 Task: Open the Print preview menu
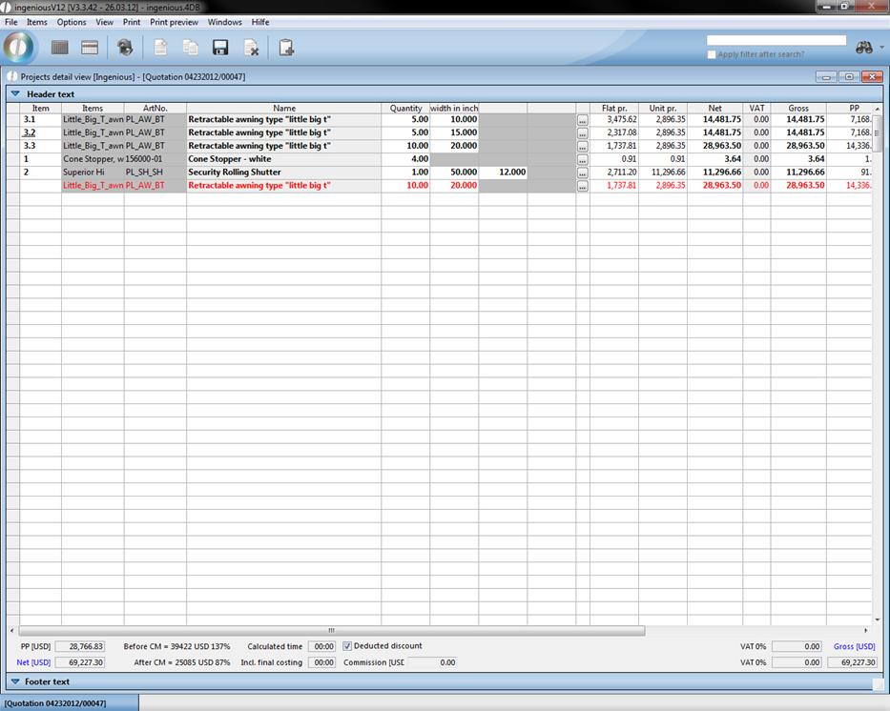click(x=174, y=22)
